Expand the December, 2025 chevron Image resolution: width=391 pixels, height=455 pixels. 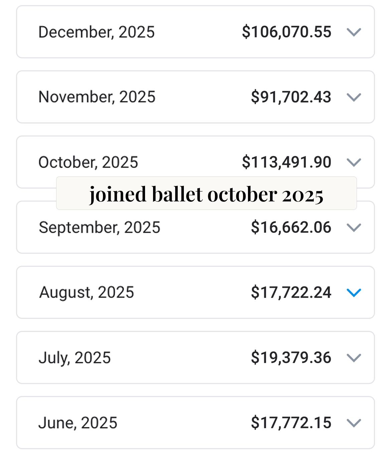[x=354, y=32]
